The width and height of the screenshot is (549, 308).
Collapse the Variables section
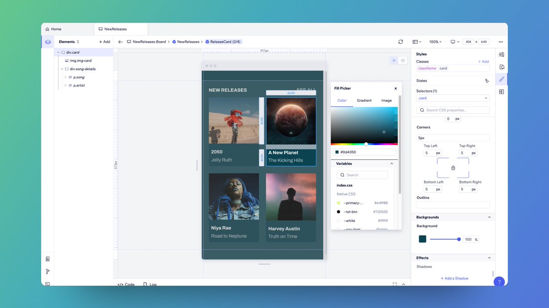click(392, 163)
